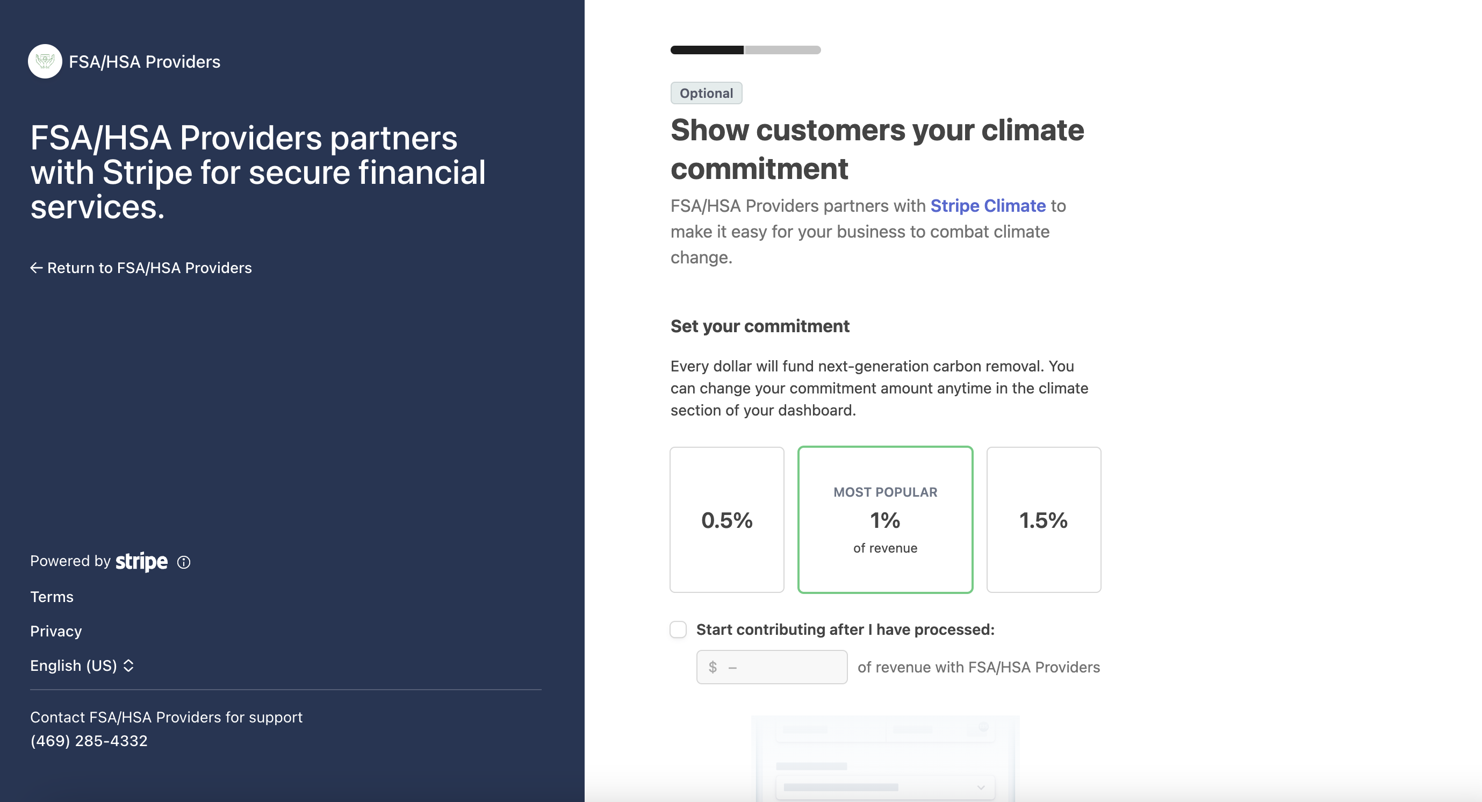Return to FSA/HSA Providers link
Screen dimensions: 1482x802
(x=141, y=268)
